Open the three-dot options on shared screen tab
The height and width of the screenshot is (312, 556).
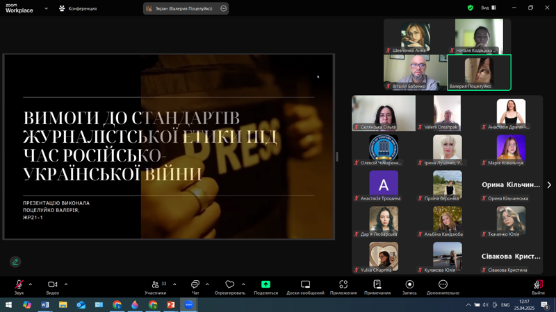(x=223, y=8)
